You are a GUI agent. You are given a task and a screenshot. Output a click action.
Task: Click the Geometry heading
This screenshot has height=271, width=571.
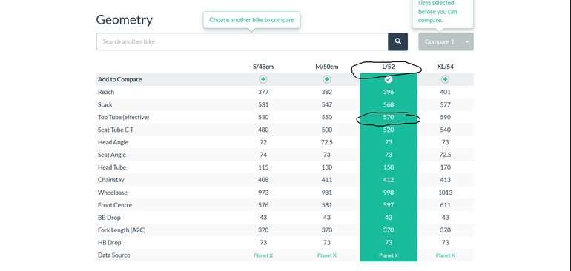point(124,20)
